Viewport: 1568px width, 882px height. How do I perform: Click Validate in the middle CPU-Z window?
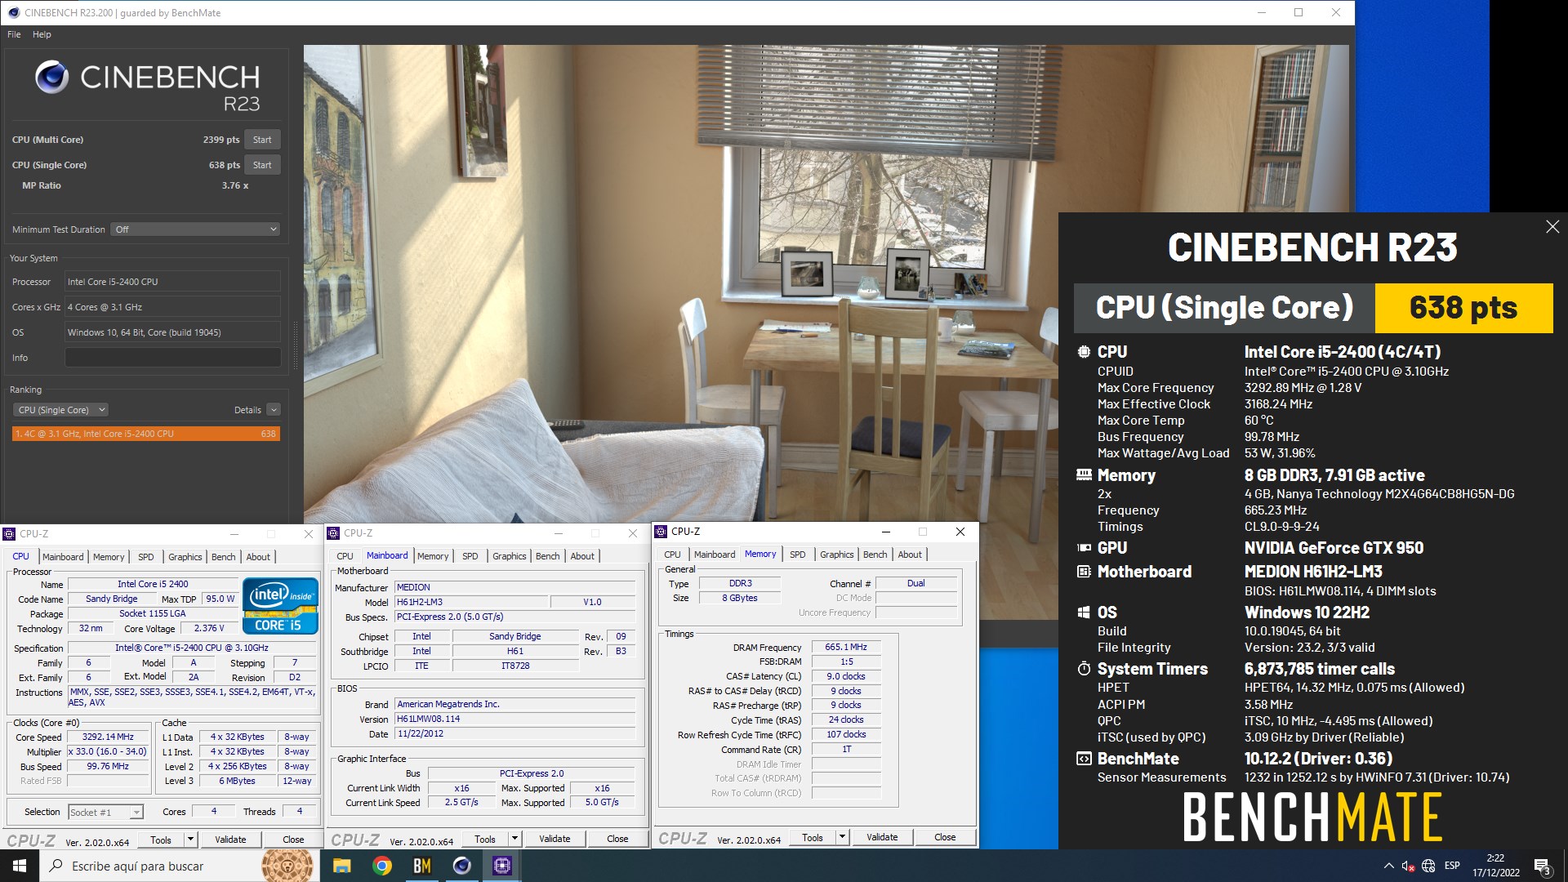(x=555, y=839)
